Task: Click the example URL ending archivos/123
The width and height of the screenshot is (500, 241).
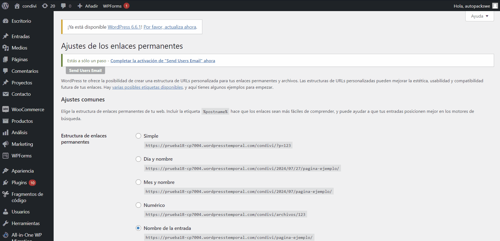Action: click(x=225, y=214)
